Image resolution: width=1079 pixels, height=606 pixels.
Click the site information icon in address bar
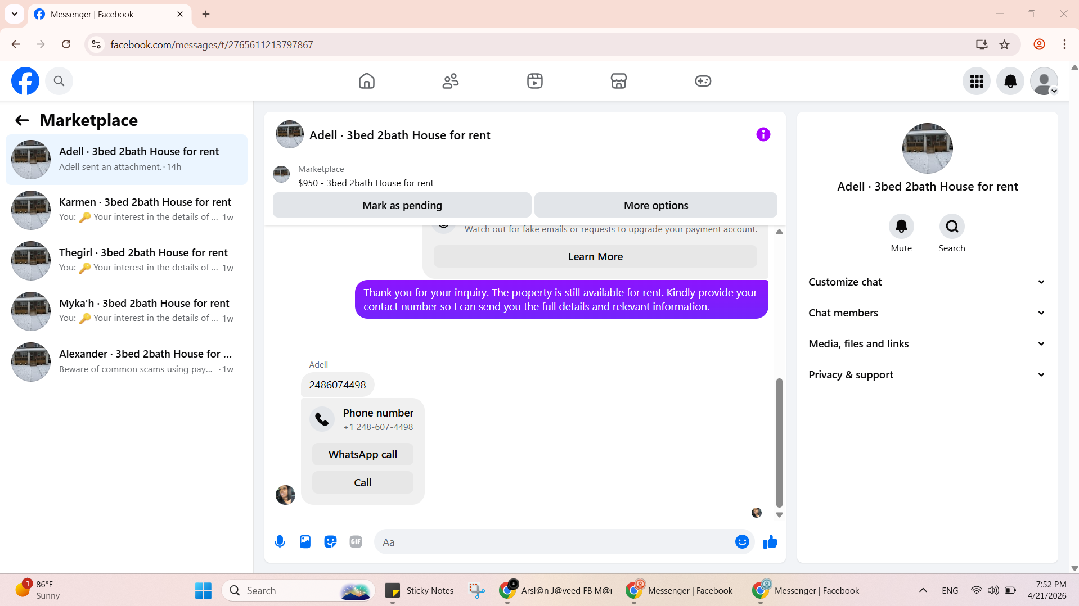pos(97,44)
